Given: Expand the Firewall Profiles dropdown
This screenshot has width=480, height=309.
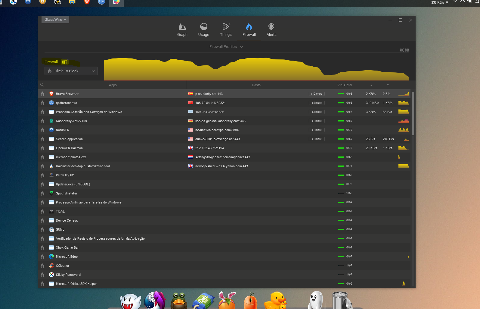Looking at the screenshot, I should (226, 47).
